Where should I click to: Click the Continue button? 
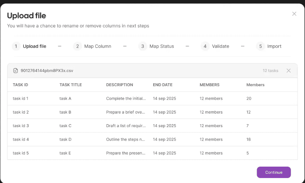click(x=274, y=172)
